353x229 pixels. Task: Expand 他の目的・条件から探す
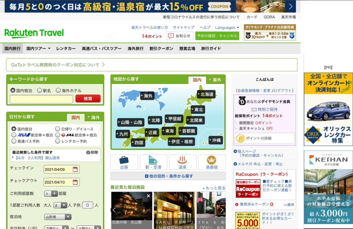[168, 176]
